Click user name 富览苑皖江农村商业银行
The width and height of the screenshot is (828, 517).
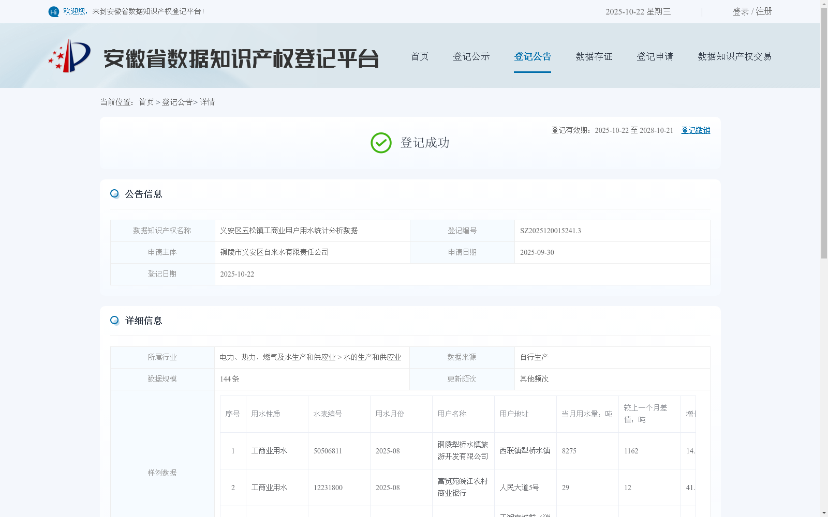(463, 487)
